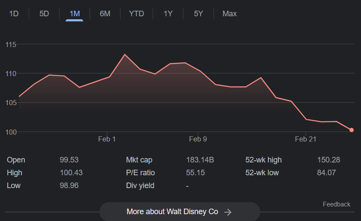Open the 5Y chart view

[198, 14]
